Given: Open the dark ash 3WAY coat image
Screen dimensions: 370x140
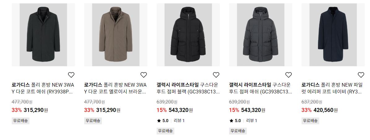Looking at the screenshot, I should (x=43, y=35).
